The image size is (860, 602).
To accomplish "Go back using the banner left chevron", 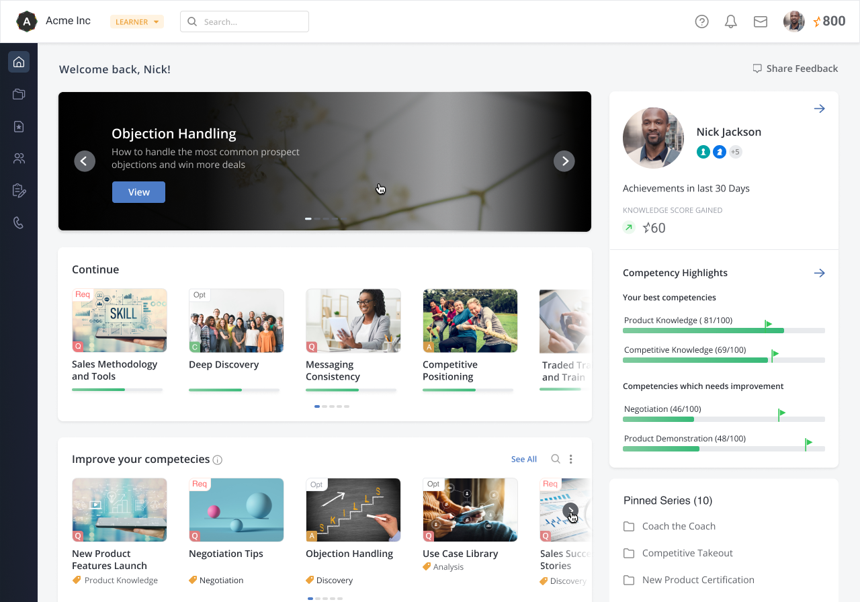I will coord(85,161).
